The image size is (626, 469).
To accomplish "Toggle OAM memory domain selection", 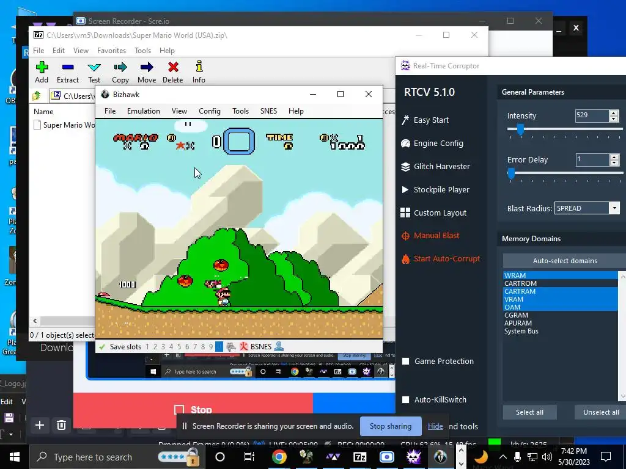I will [560, 308].
